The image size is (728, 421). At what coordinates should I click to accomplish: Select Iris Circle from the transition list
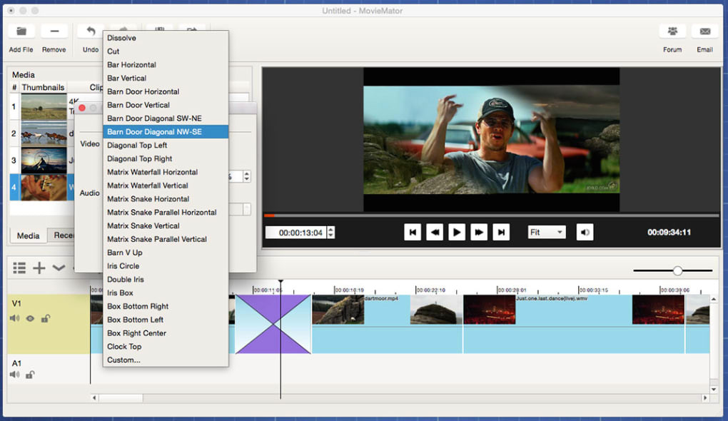click(123, 266)
